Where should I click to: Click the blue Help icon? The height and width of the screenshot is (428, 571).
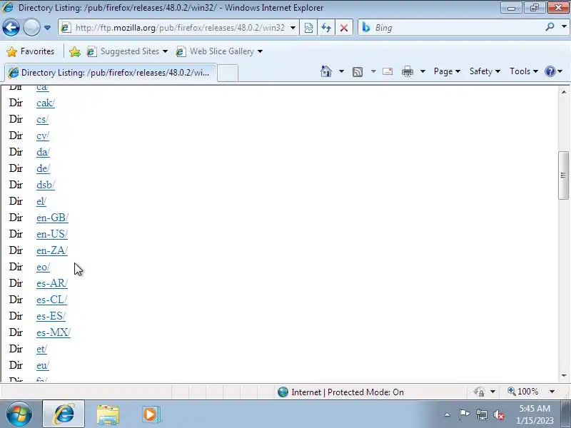[x=550, y=71]
